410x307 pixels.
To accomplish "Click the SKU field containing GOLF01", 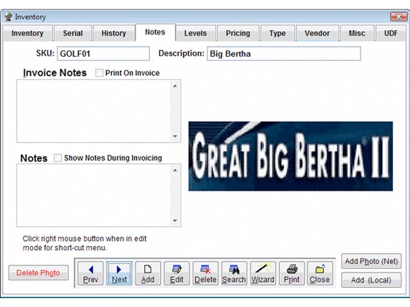I will (x=103, y=54).
